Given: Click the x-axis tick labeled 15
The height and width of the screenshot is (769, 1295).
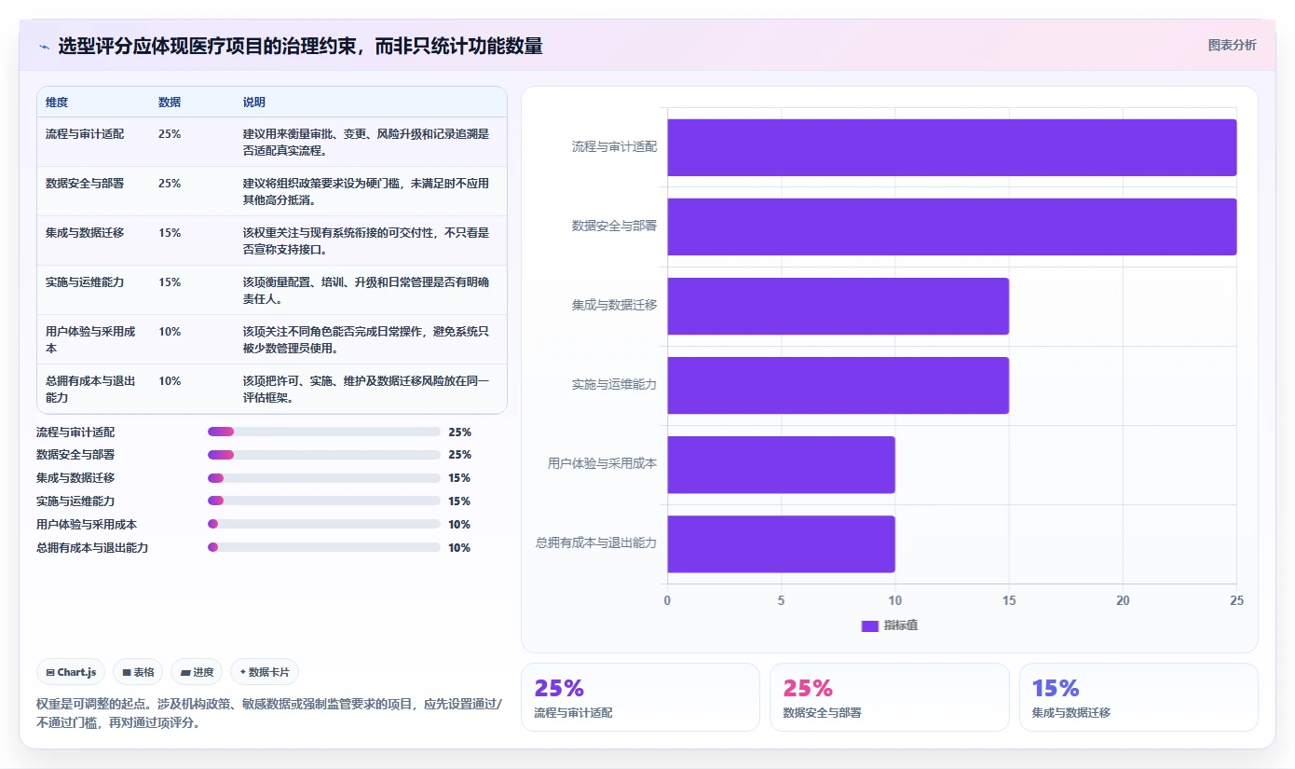Looking at the screenshot, I should [1009, 601].
